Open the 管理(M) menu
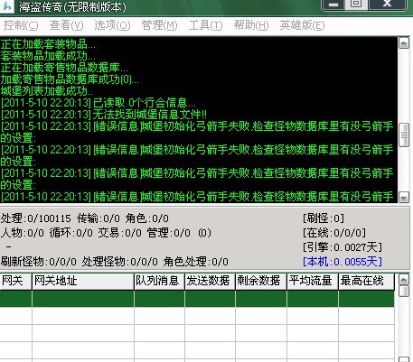This screenshot has height=362, width=413. (159, 25)
